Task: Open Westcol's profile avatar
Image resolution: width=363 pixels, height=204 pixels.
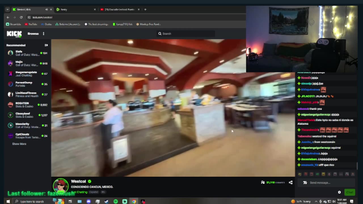Action: coord(61,186)
